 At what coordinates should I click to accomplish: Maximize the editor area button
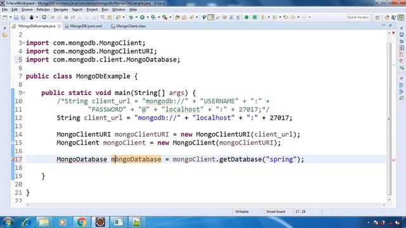pos(390,25)
